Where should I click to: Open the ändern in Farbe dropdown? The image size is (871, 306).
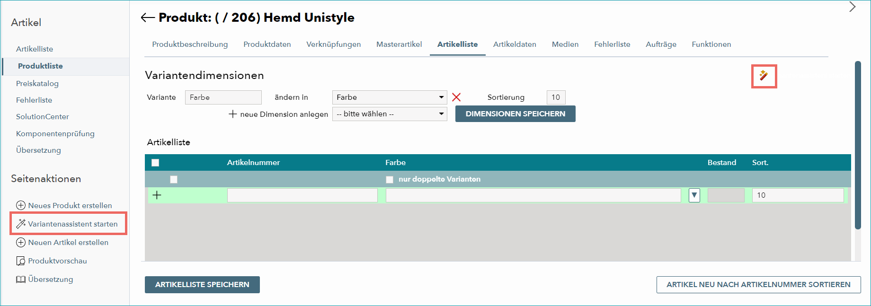(390, 97)
